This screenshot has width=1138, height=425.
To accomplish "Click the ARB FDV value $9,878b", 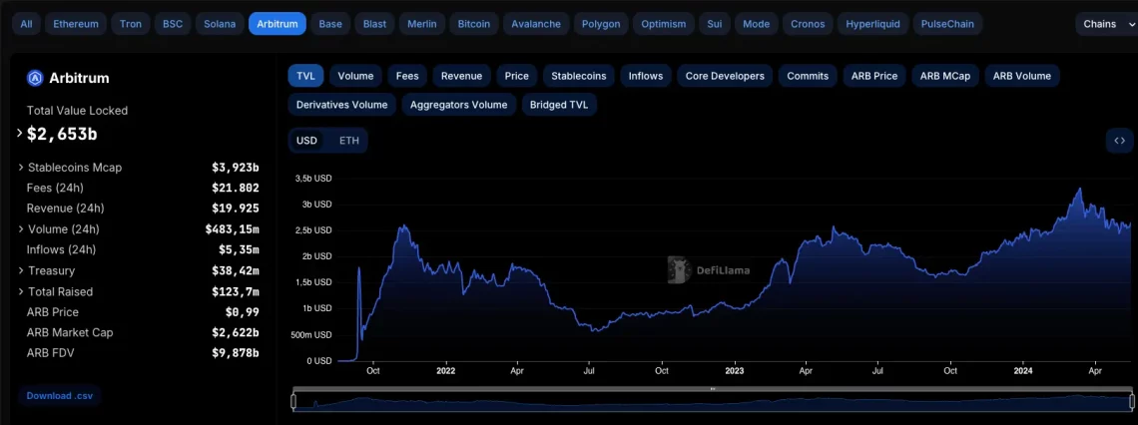I will [236, 354].
